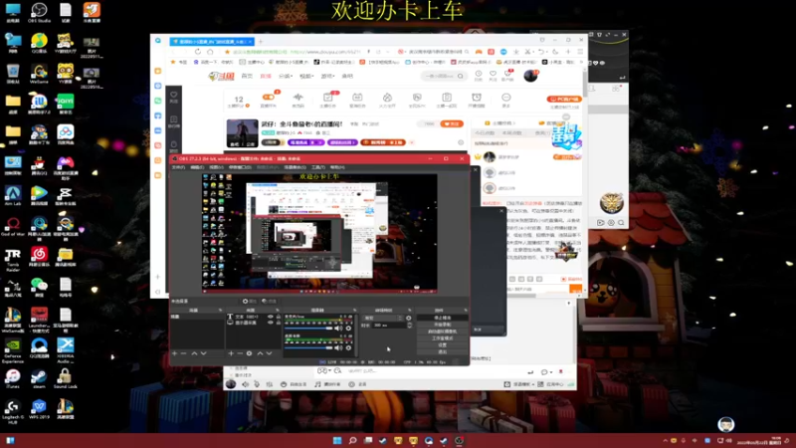This screenshot has height=448, width=796.
Task: Open a new browser tab with plus button
Action: click(261, 42)
